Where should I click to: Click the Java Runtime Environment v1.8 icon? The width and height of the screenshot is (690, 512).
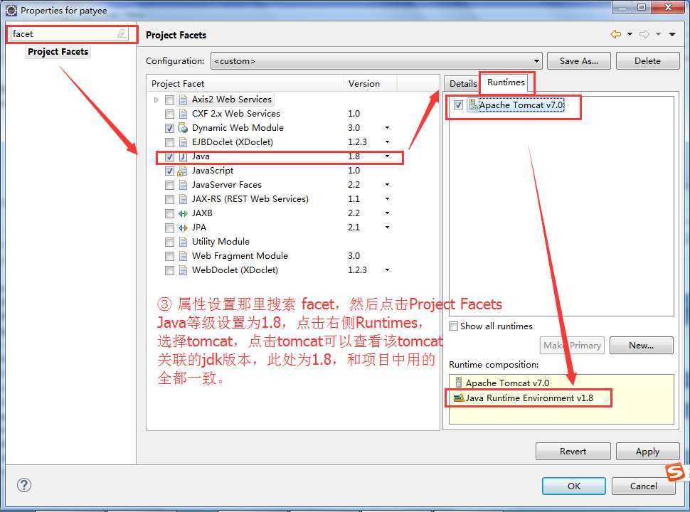click(x=459, y=398)
